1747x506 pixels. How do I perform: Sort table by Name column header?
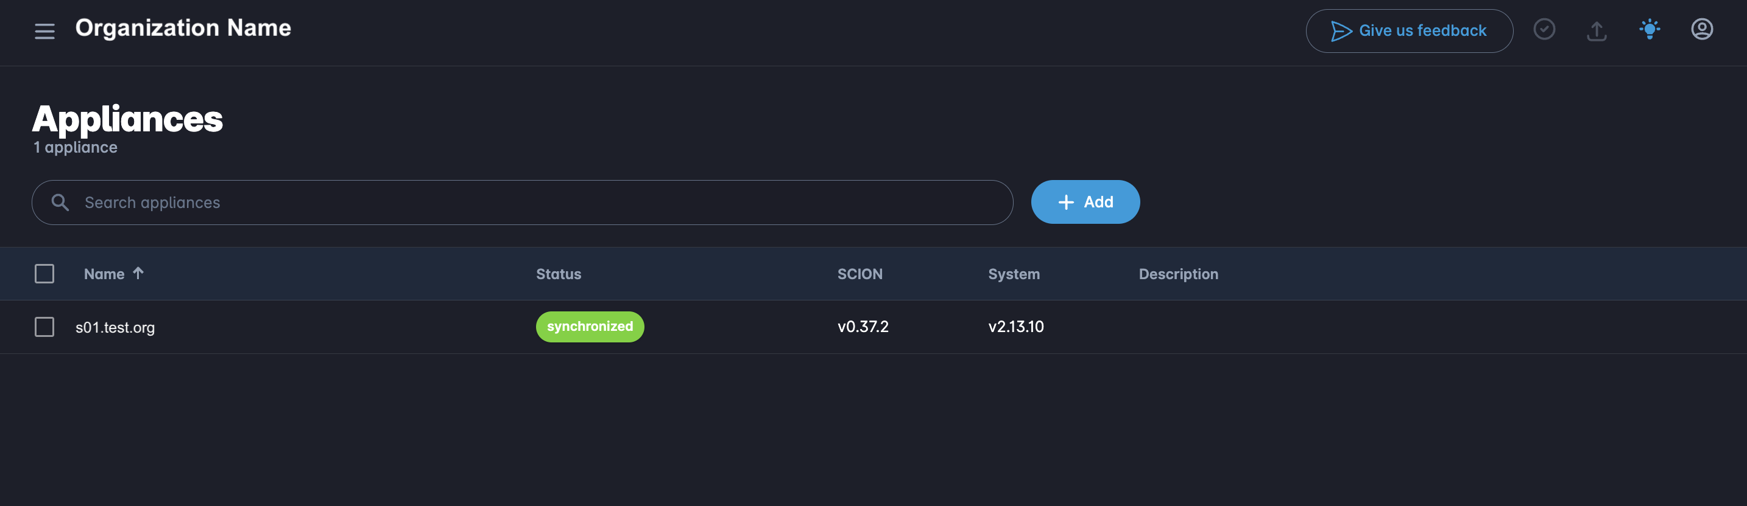click(104, 274)
